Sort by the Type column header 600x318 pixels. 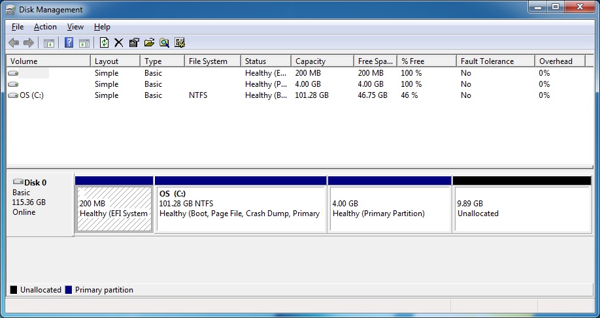162,61
